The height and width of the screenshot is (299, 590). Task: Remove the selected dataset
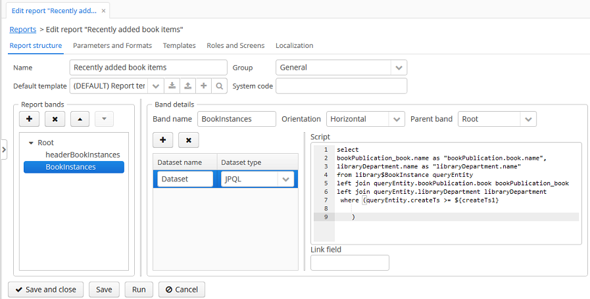pyautogui.click(x=188, y=140)
